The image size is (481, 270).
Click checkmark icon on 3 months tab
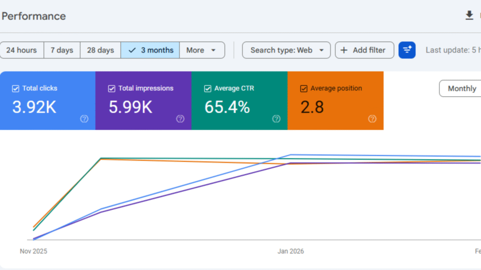coord(132,50)
